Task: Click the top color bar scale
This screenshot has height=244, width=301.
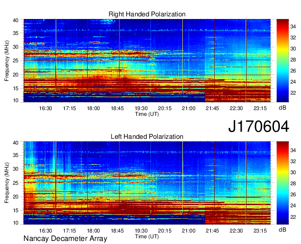Action: point(282,61)
